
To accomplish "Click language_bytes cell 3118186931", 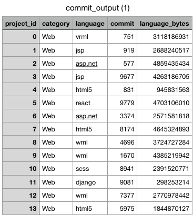I will (165, 37).
